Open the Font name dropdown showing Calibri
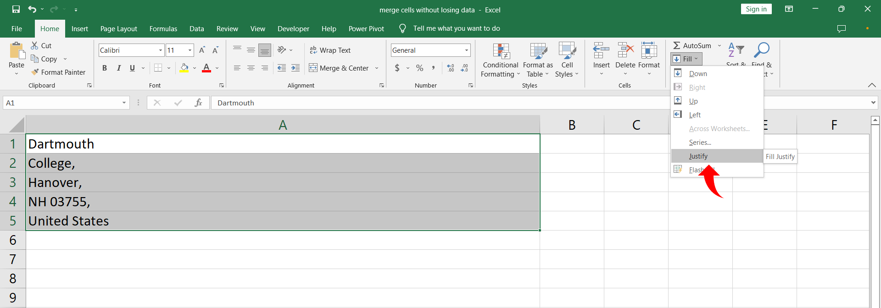Screen dimensions: 881x308 pos(161,50)
